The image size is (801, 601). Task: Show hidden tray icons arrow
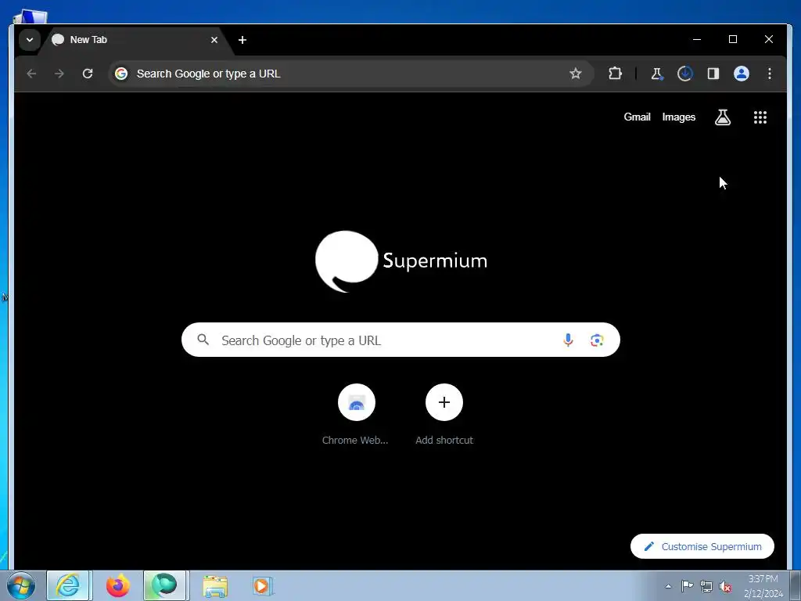pos(668,586)
